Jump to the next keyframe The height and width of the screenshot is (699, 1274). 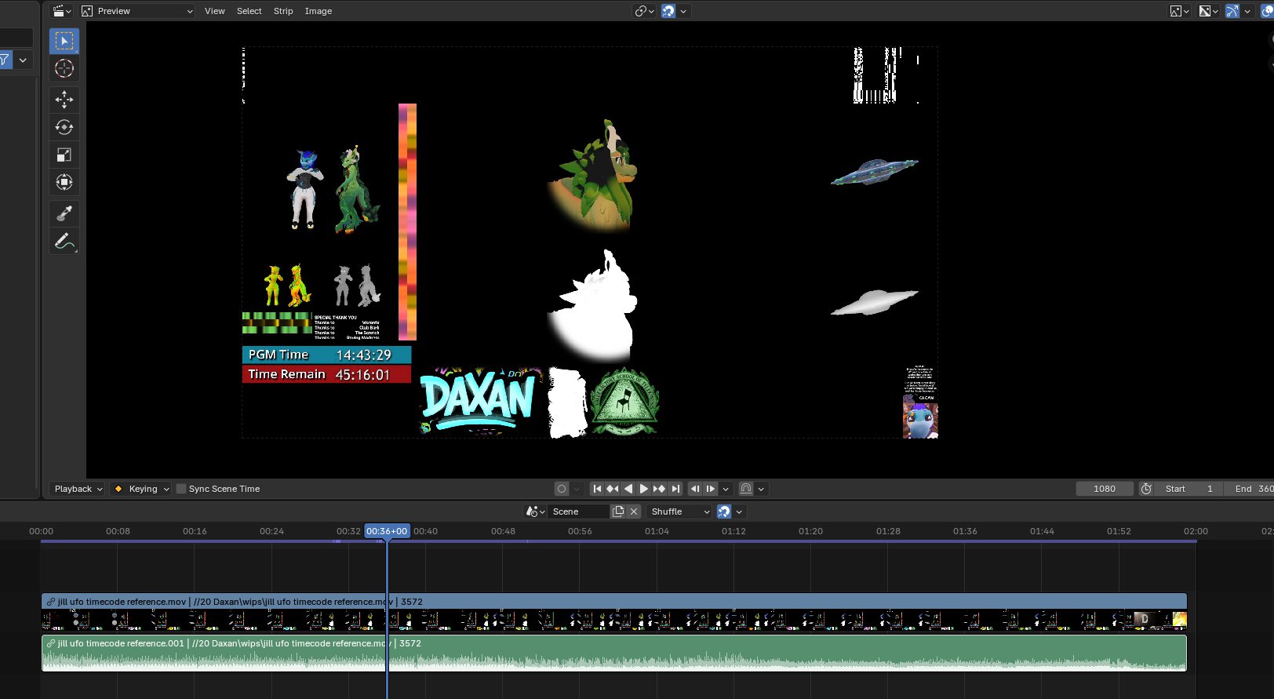click(x=659, y=489)
